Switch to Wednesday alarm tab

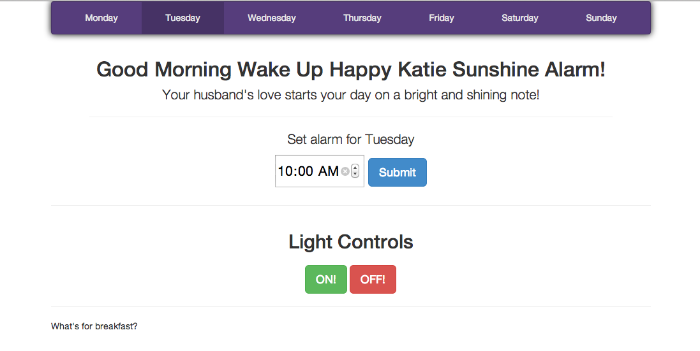click(x=272, y=18)
